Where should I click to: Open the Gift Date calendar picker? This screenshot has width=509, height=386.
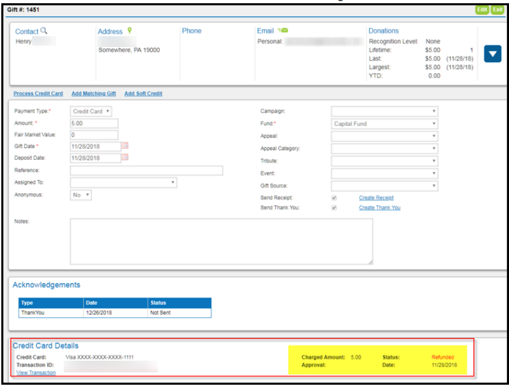click(125, 146)
